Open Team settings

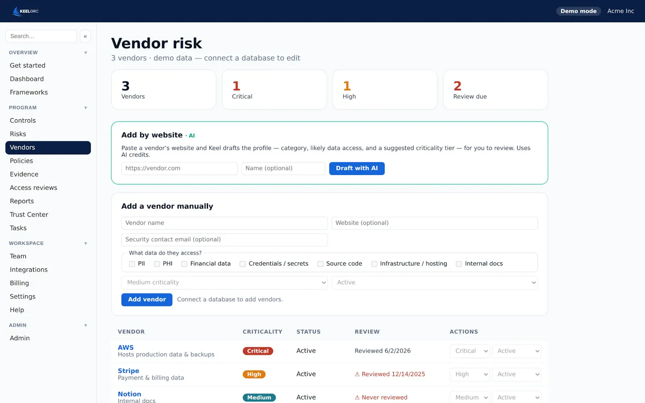(x=48, y=256)
